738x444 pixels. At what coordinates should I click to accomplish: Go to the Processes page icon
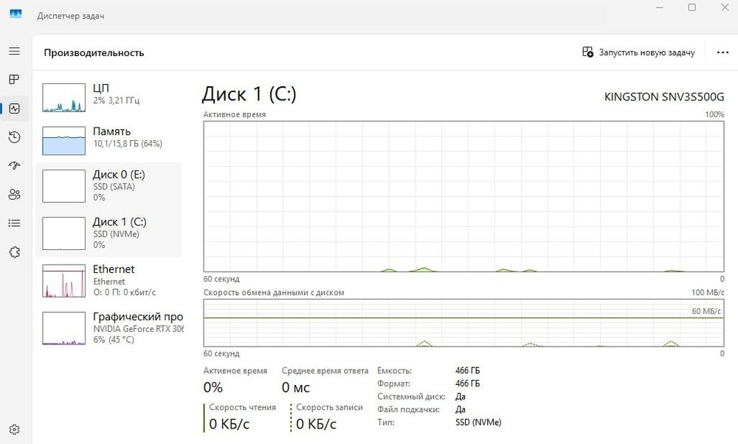(x=14, y=80)
